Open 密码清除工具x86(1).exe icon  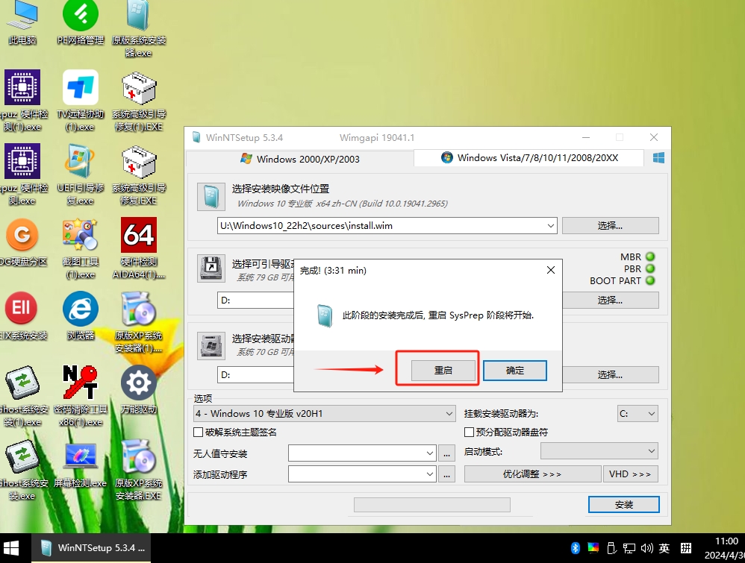coord(81,396)
